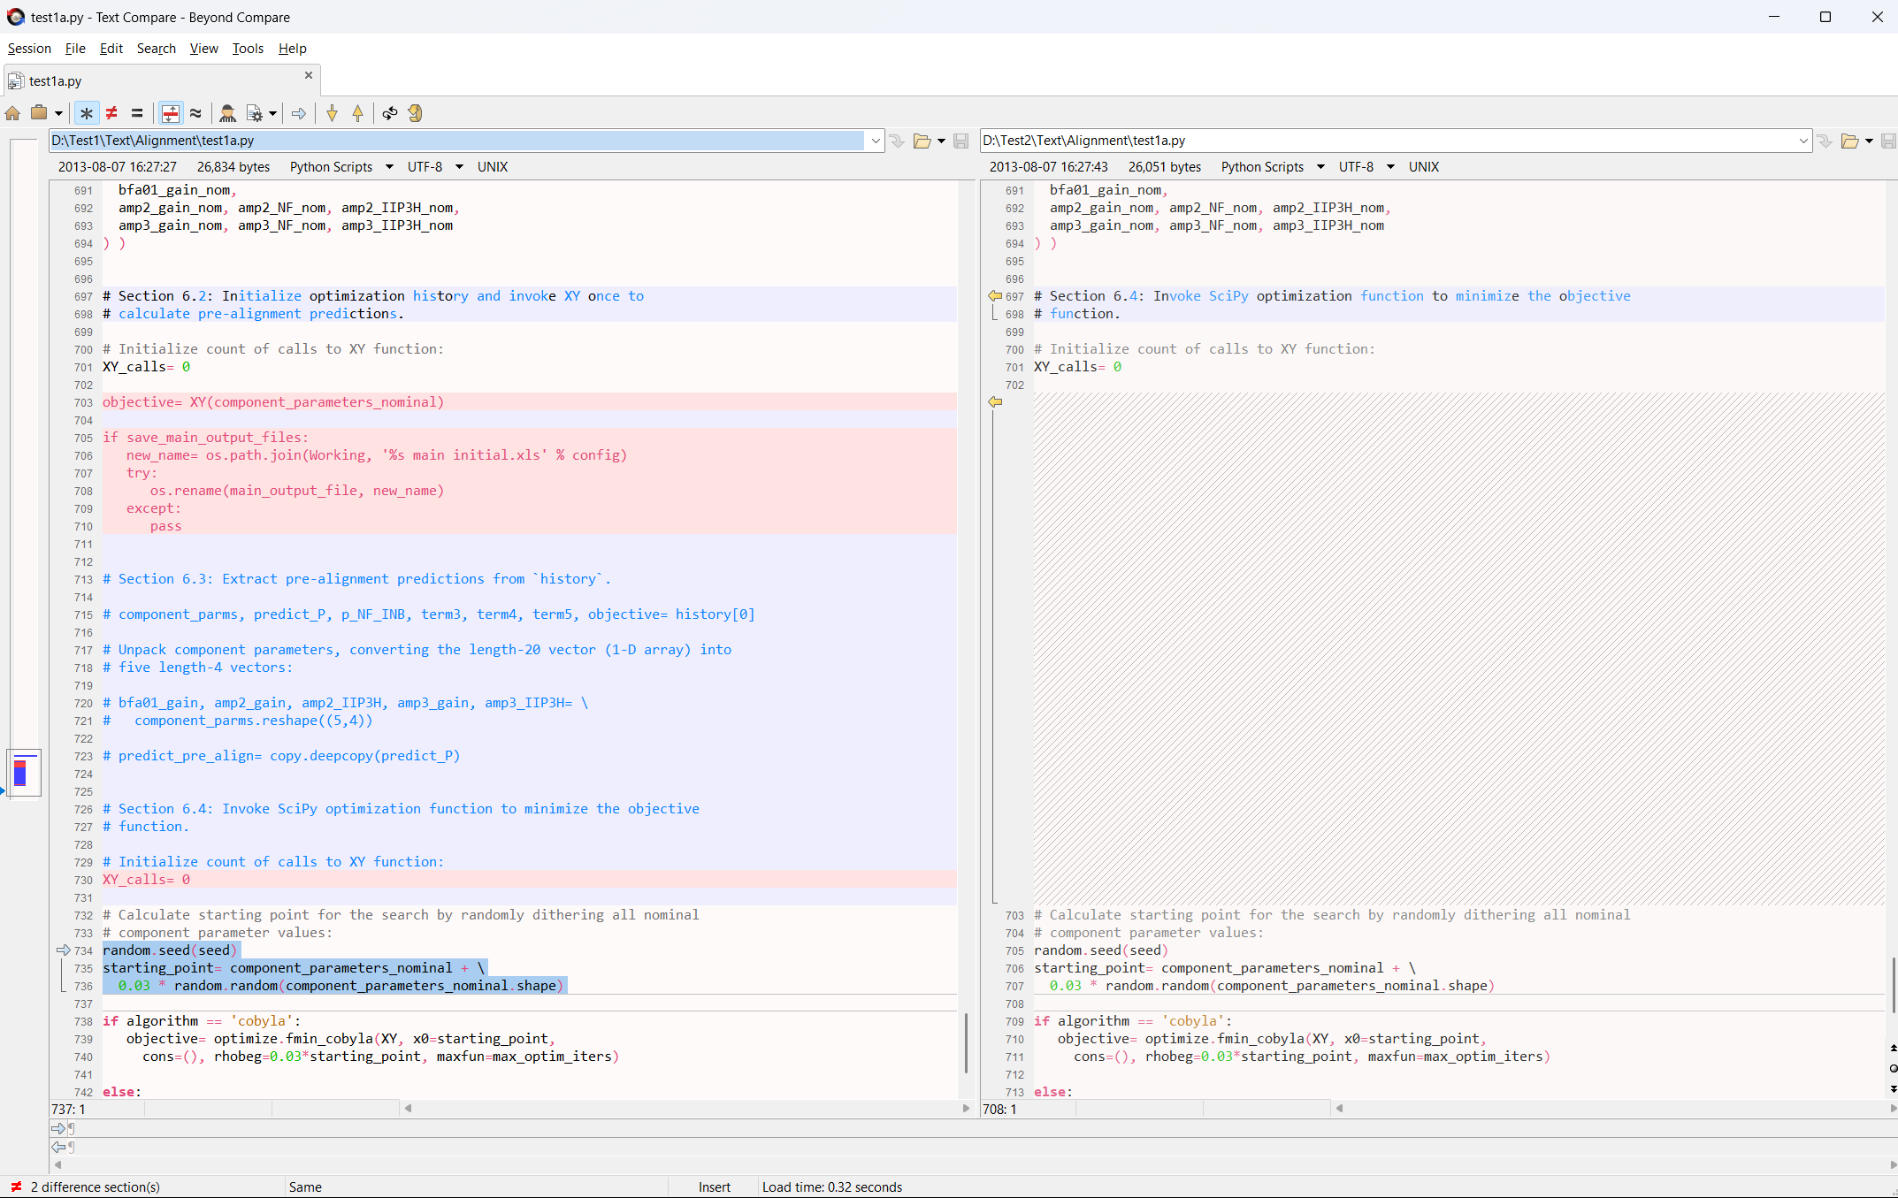Expand the Format dropdown arrow in toolbar
Image resolution: width=1898 pixels, height=1198 pixels.
click(x=272, y=113)
